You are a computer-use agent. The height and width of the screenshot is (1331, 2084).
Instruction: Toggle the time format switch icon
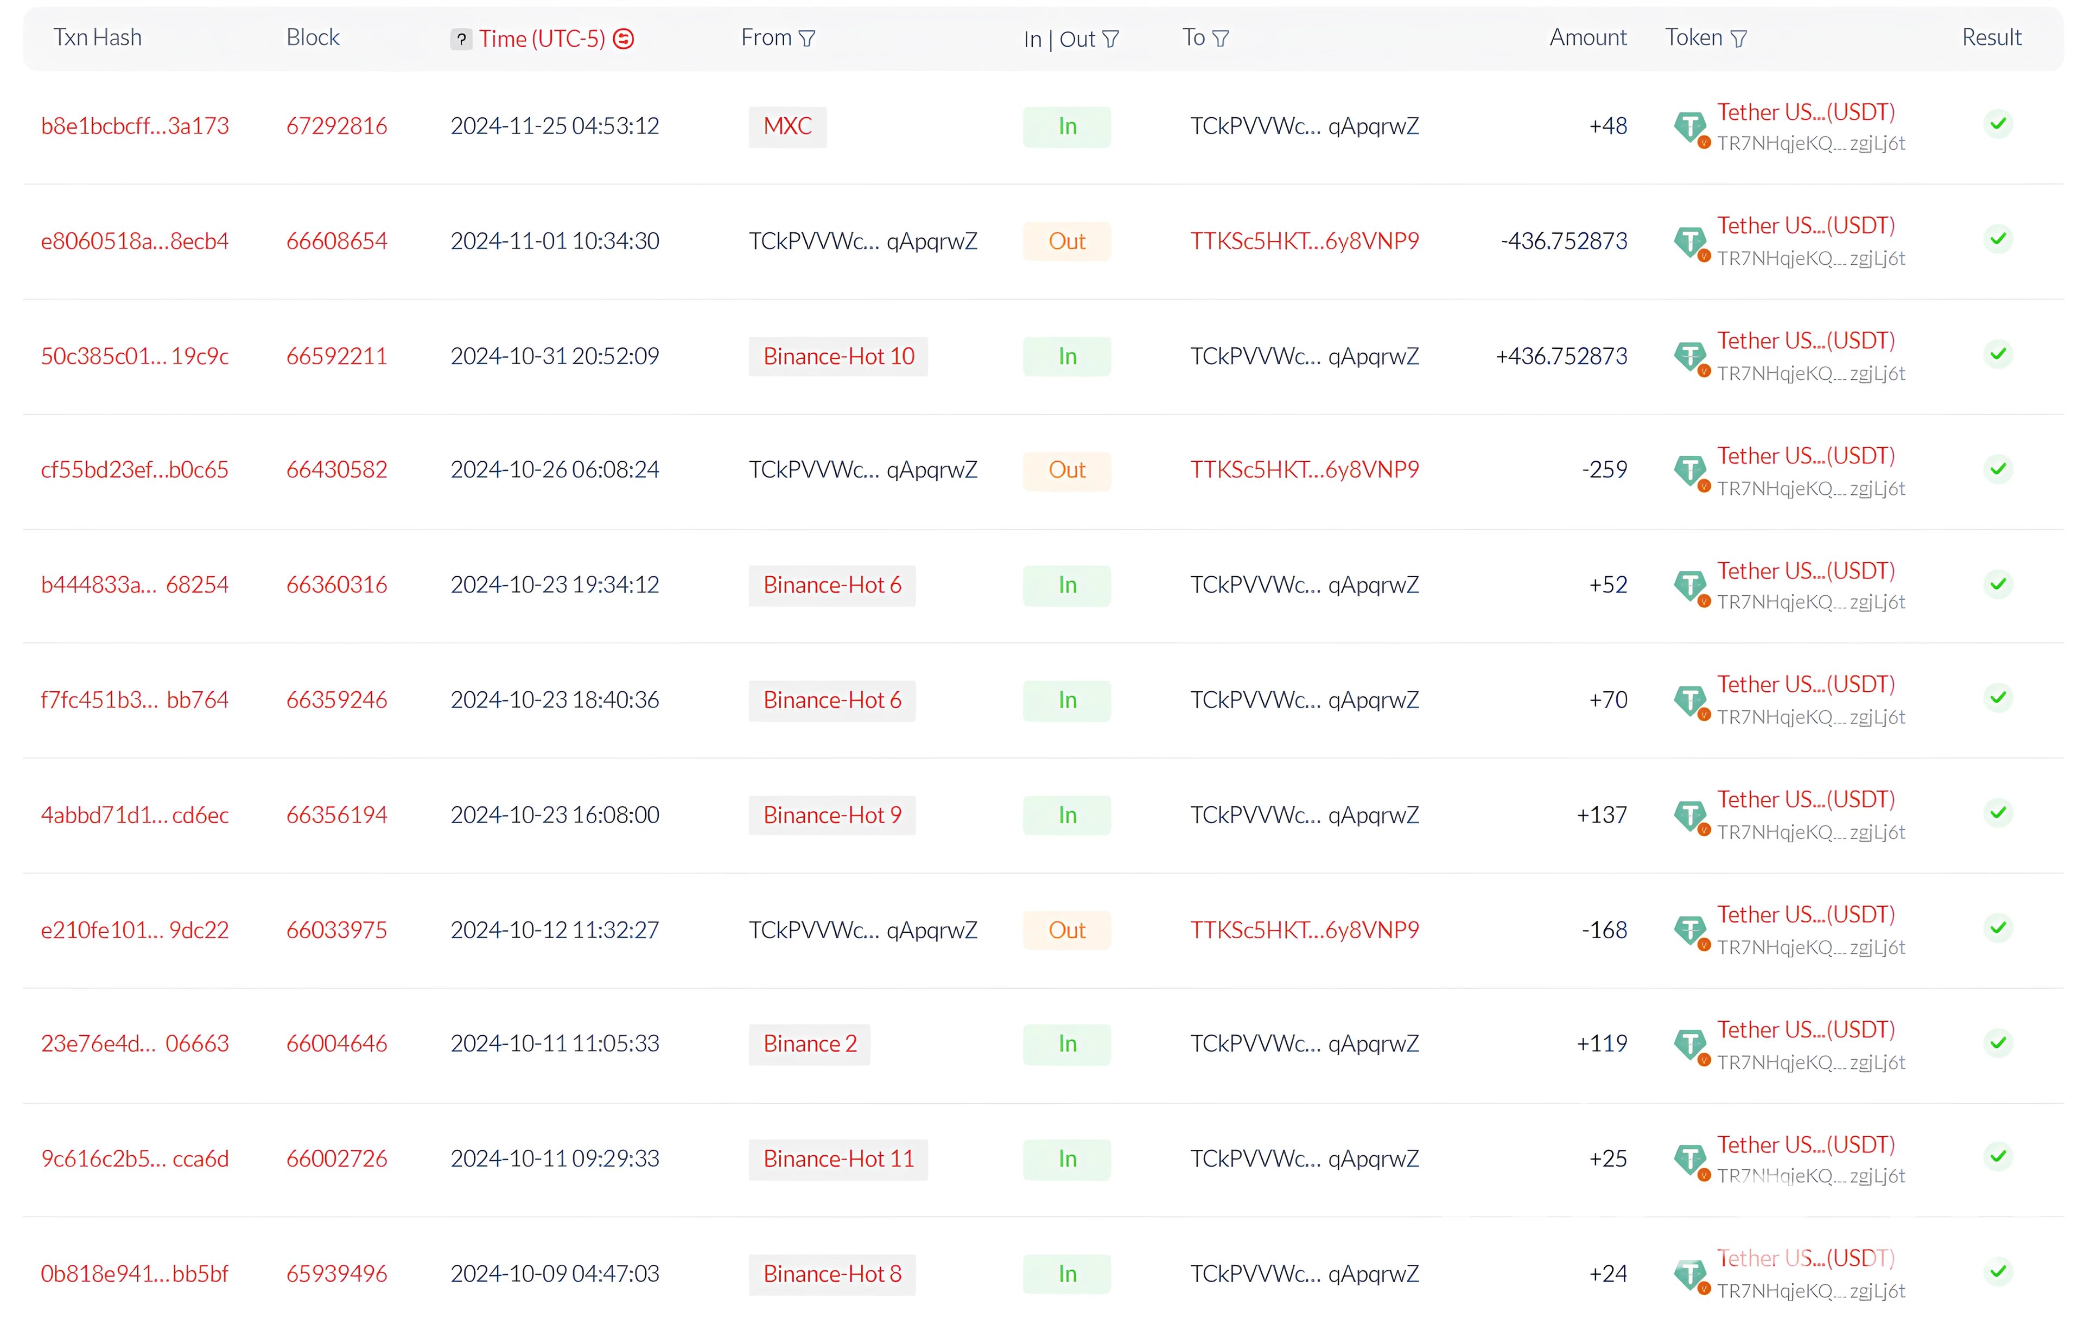coord(623,39)
